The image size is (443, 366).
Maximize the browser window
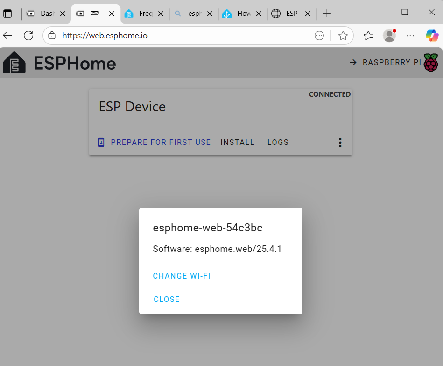[405, 12]
